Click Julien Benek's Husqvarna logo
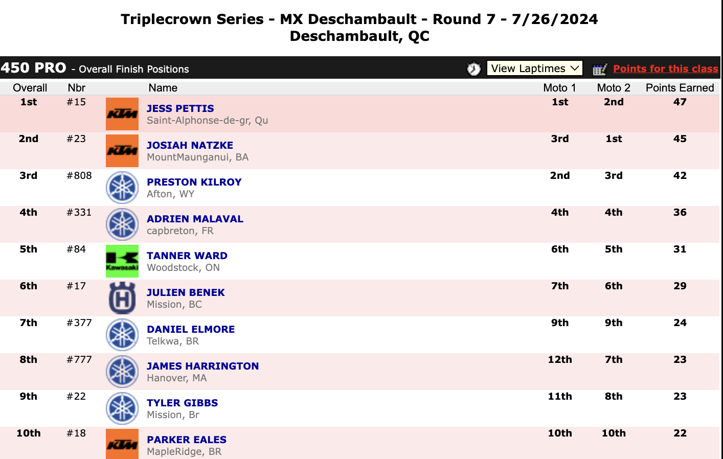The width and height of the screenshot is (723, 459). click(x=122, y=298)
